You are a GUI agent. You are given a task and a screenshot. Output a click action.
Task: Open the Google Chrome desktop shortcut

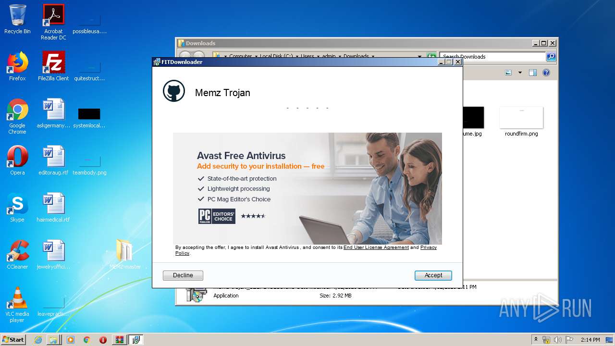(x=17, y=116)
